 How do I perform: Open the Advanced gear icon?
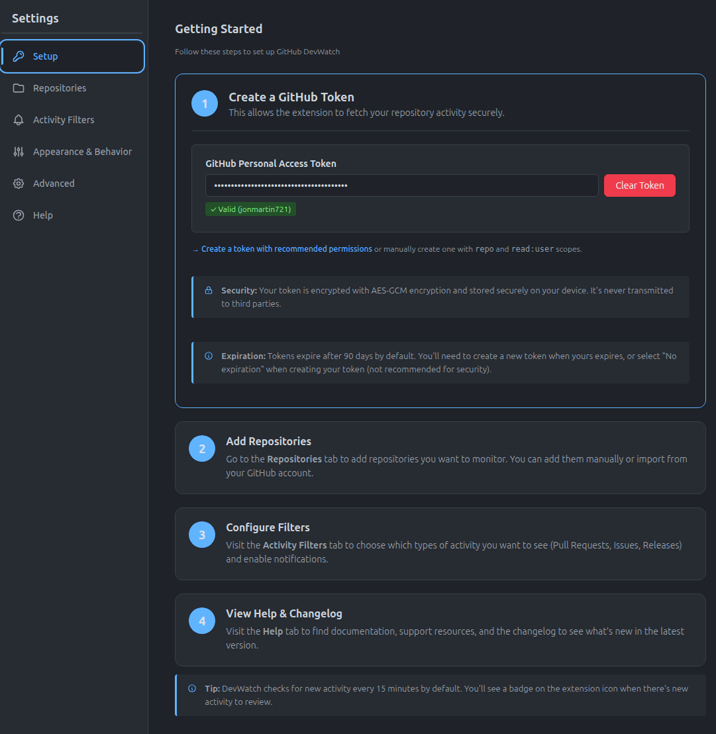(19, 183)
